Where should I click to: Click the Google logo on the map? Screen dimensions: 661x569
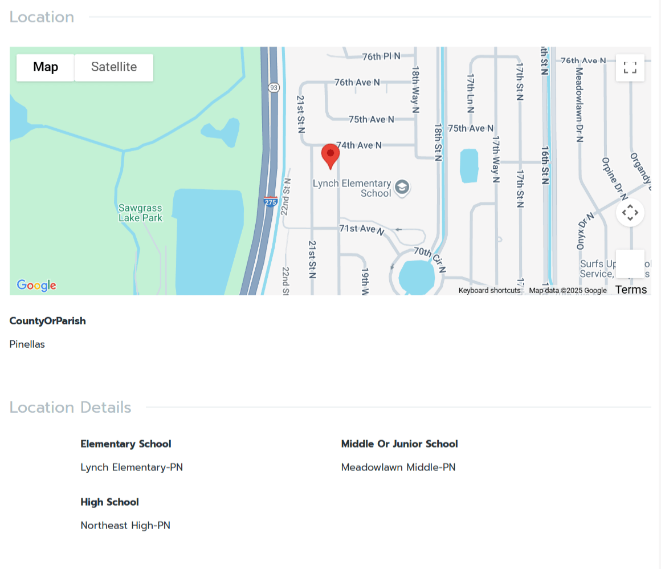point(36,286)
